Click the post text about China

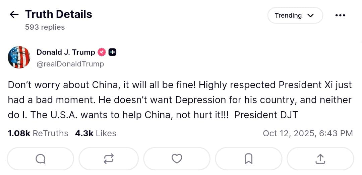180,100
